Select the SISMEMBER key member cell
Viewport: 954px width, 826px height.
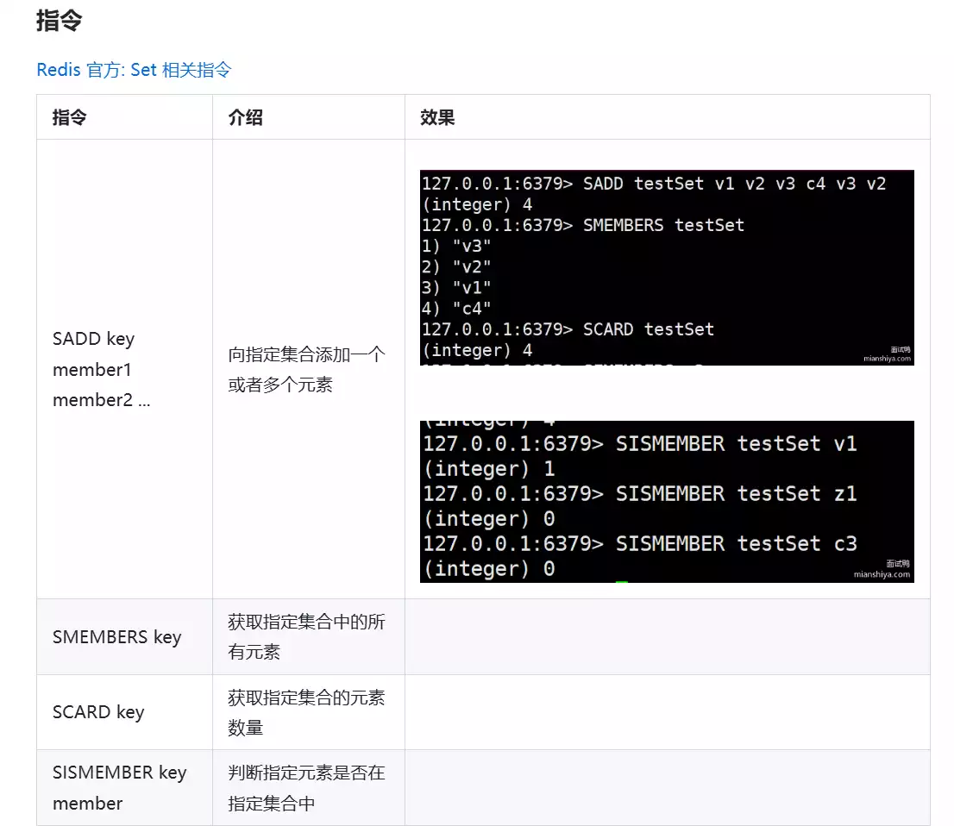pyautogui.click(x=119, y=787)
